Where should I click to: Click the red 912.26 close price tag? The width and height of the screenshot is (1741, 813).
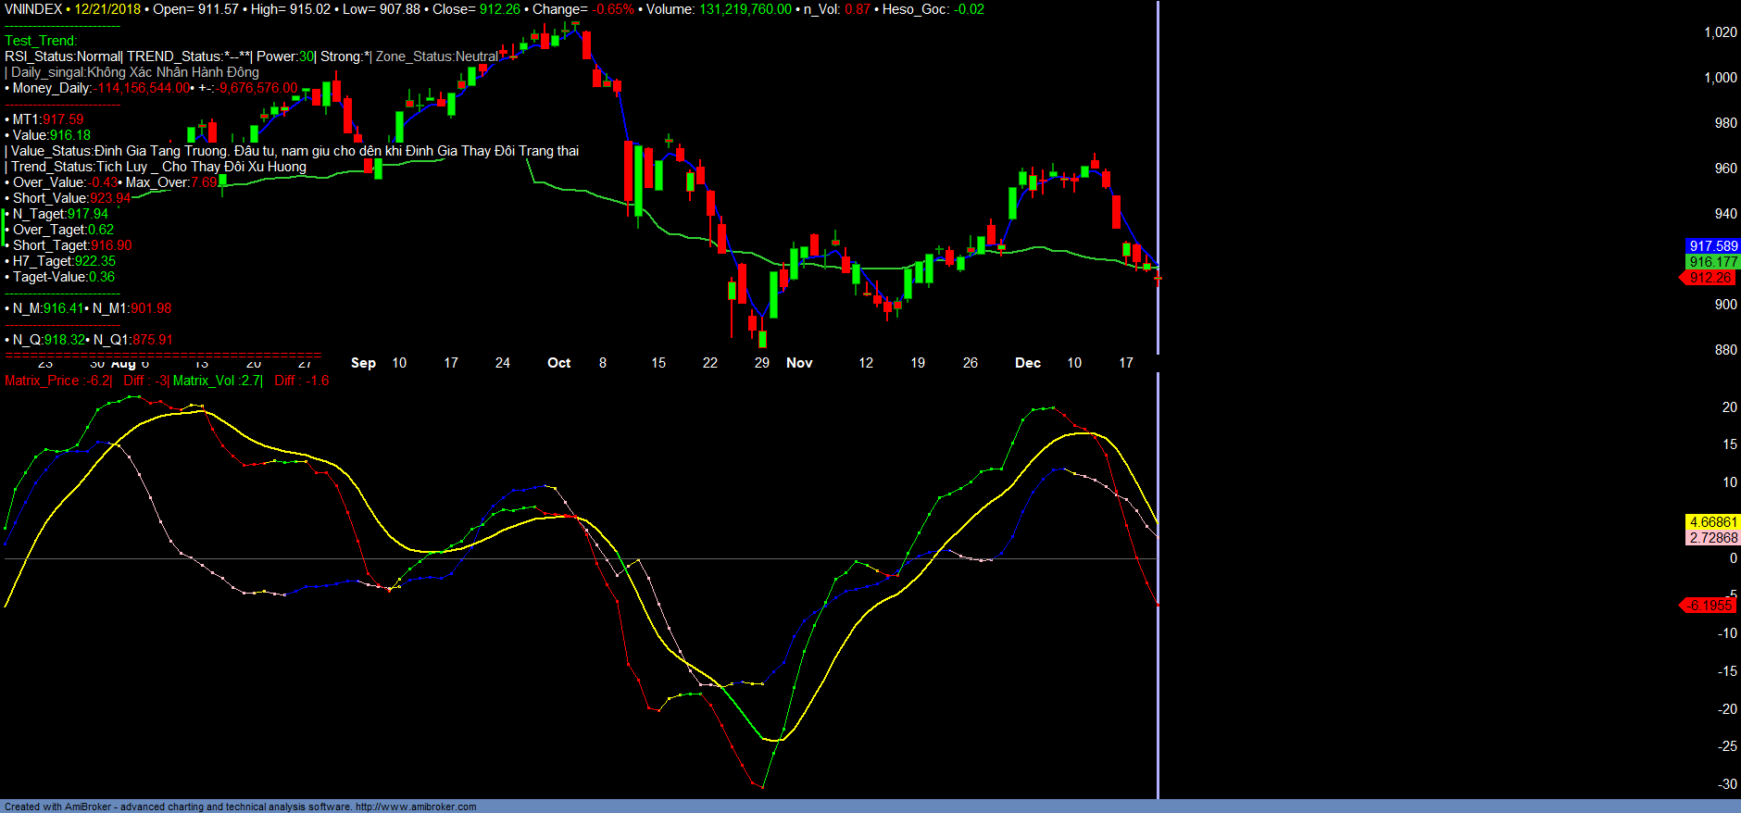1710,278
